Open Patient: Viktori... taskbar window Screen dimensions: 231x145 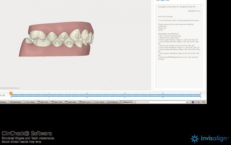click(58, 102)
